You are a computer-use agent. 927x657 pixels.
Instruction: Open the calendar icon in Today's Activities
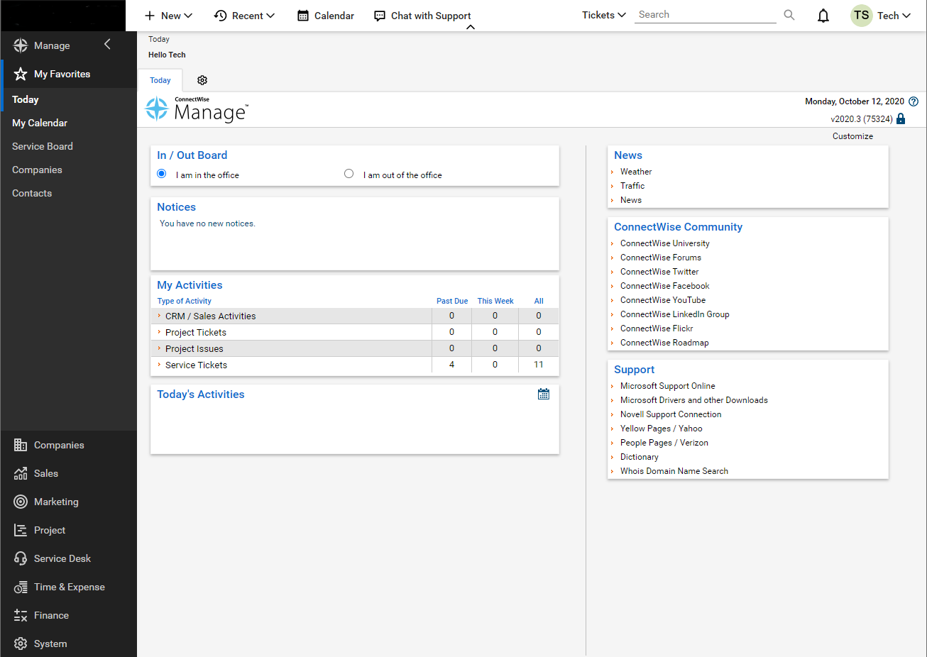coord(544,394)
